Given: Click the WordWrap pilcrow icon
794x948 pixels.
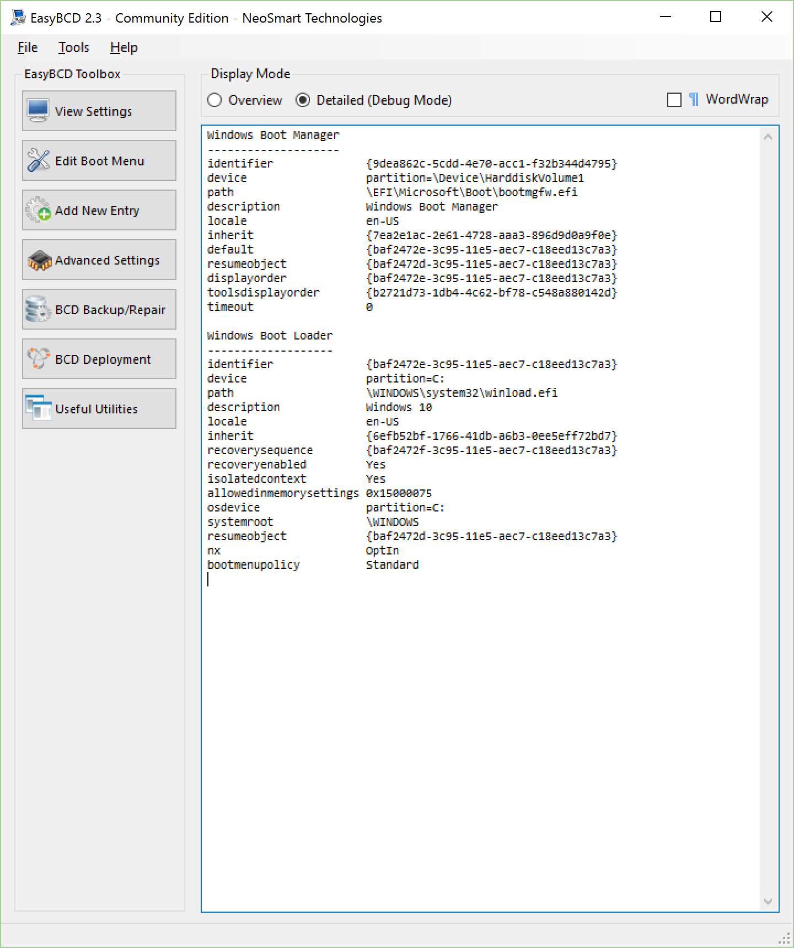Looking at the screenshot, I should click(694, 99).
